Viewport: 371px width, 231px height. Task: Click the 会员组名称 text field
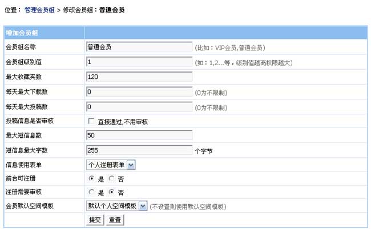coord(139,47)
